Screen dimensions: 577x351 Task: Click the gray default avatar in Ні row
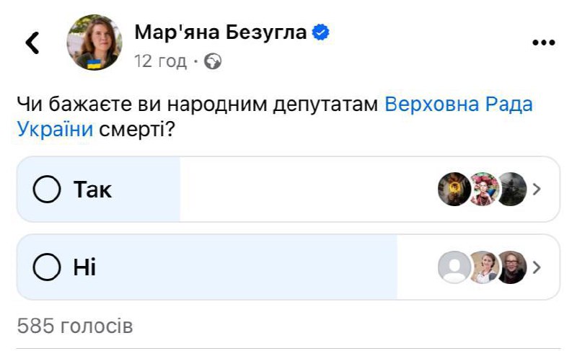pyautogui.click(x=454, y=267)
